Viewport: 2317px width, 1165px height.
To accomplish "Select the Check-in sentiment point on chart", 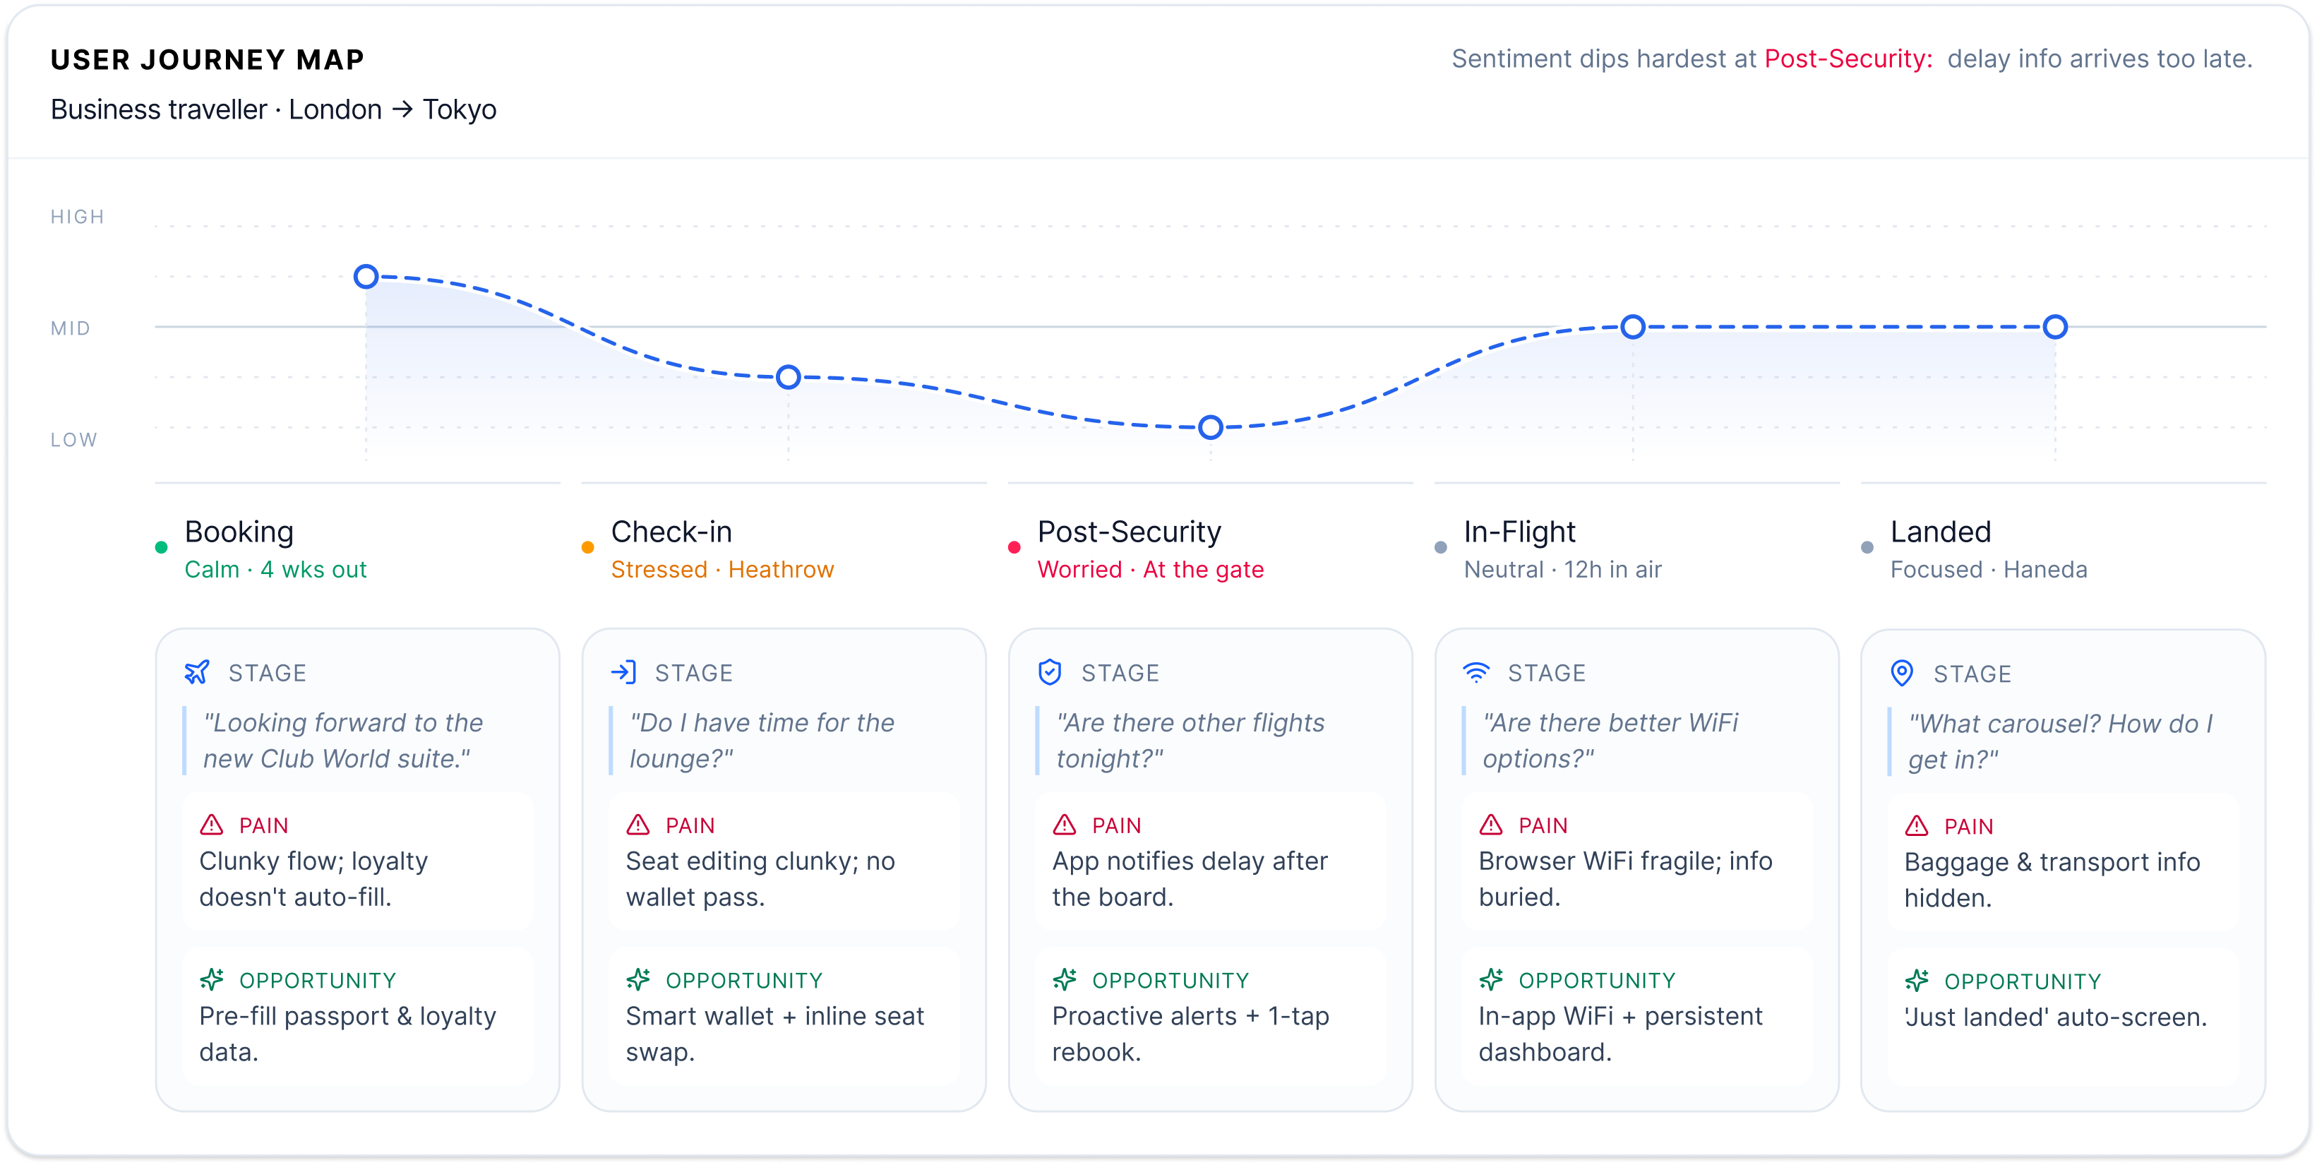I will click(x=788, y=377).
